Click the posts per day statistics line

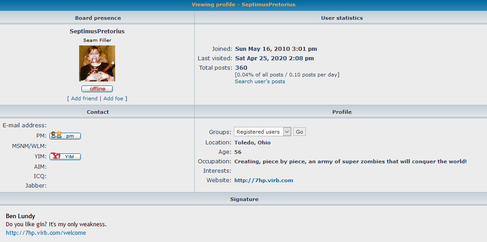(x=287, y=75)
